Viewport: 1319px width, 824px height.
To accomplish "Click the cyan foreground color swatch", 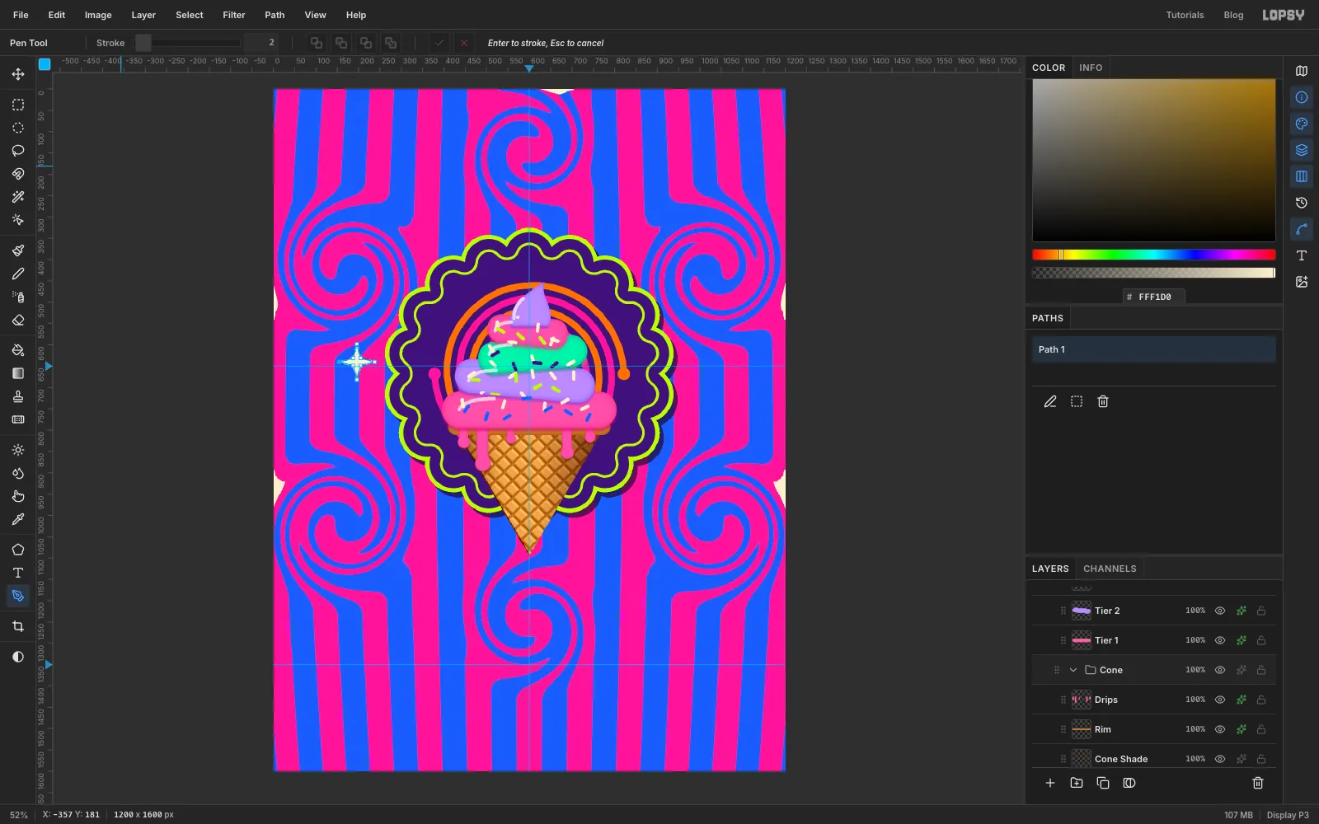I will tap(45, 63).
